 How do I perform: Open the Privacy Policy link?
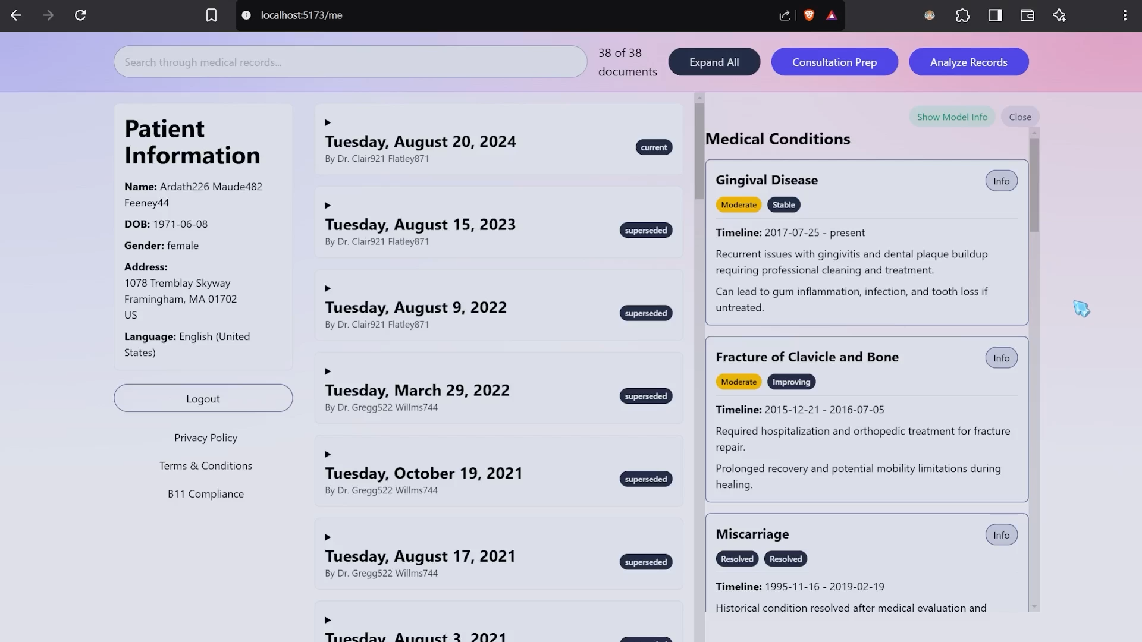click(206, 438)
